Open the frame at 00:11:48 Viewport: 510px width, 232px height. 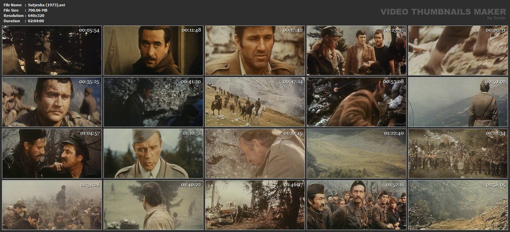(153, 51)
